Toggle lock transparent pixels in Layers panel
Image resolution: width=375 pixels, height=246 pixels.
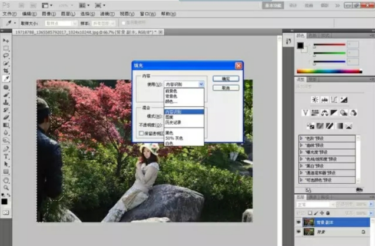(x=310, y=213)
